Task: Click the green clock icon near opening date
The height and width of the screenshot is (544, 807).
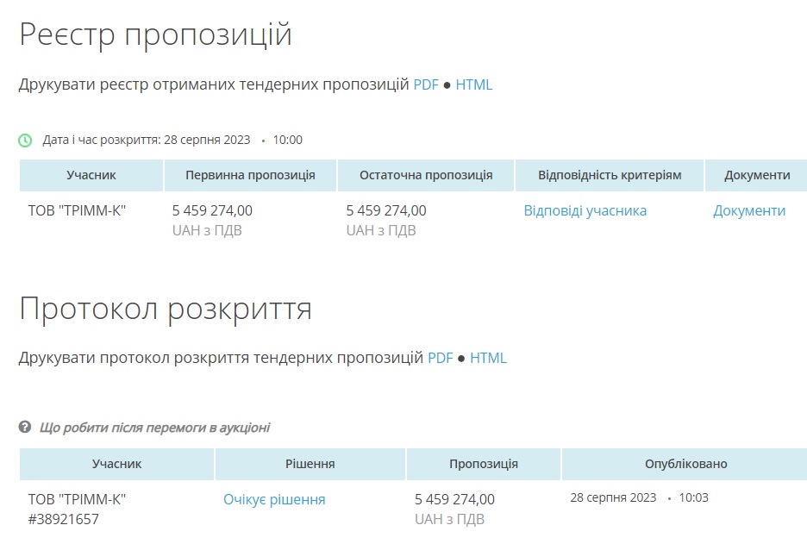Action: (25, 140)
